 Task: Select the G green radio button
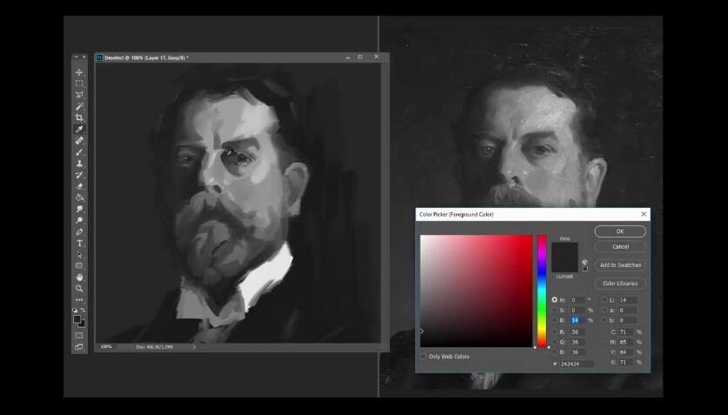coord(555,342)
